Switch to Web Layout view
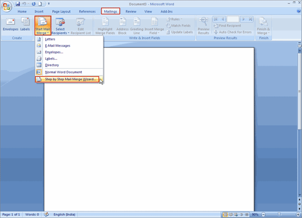The image size is (302, 218). tap(236, 215)
